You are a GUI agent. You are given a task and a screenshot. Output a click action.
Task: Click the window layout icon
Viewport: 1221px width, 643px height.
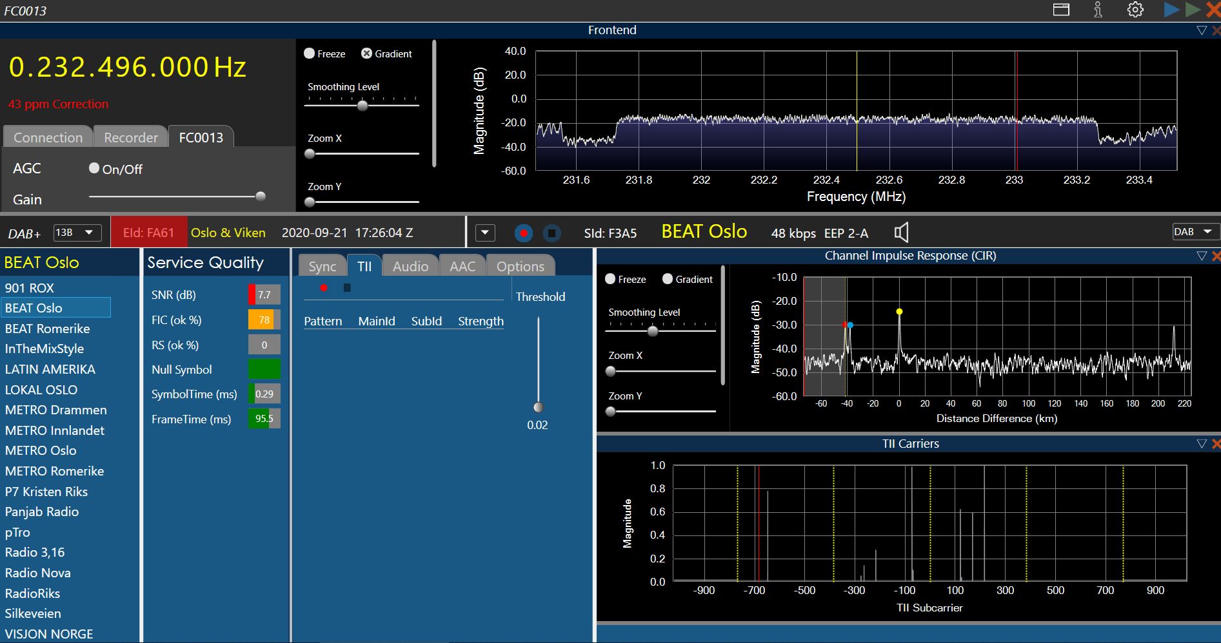1061,10
